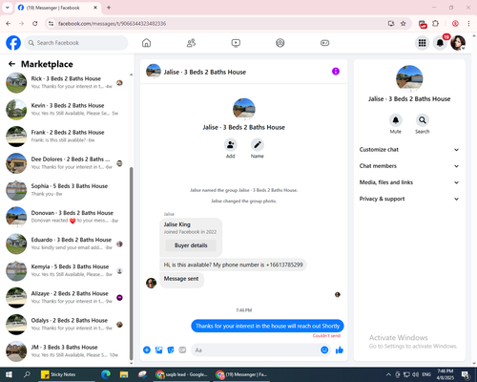Click the Aa message input box

[255, 350]
